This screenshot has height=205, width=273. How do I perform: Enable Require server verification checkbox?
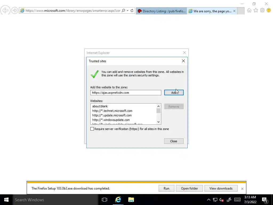(x=92, y=129)
